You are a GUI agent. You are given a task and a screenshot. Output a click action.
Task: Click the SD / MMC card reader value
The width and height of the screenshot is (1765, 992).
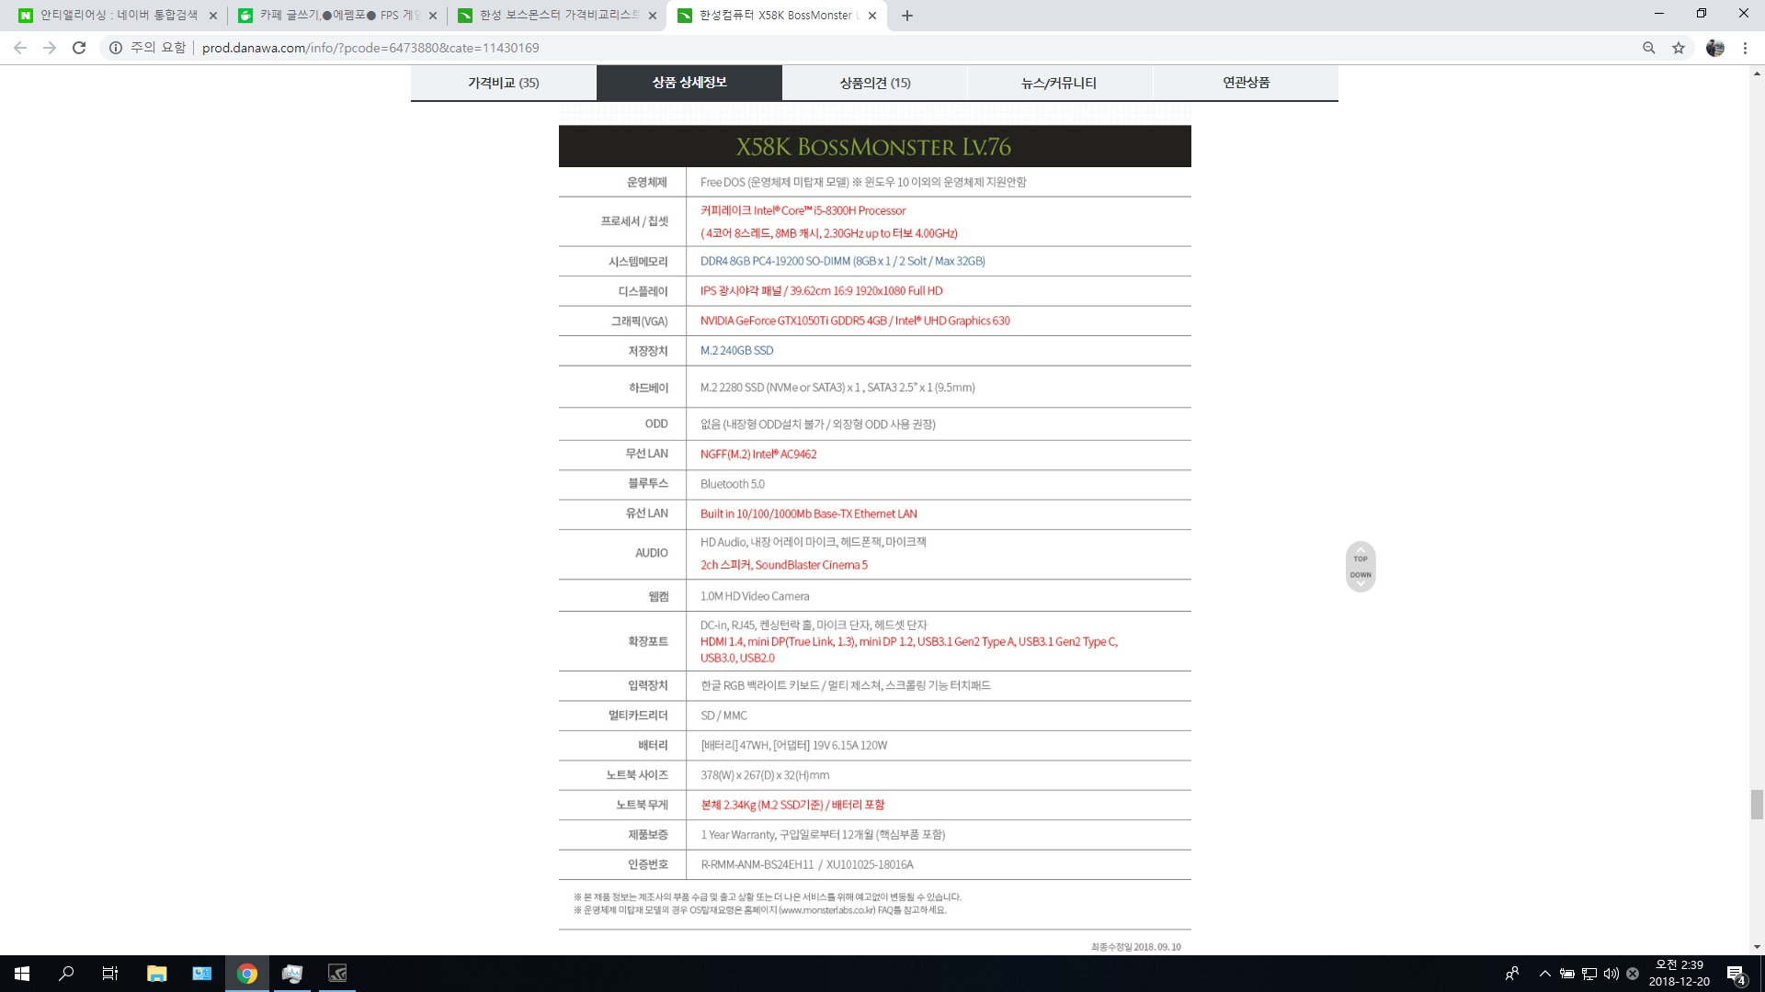[x=723, y=716]
